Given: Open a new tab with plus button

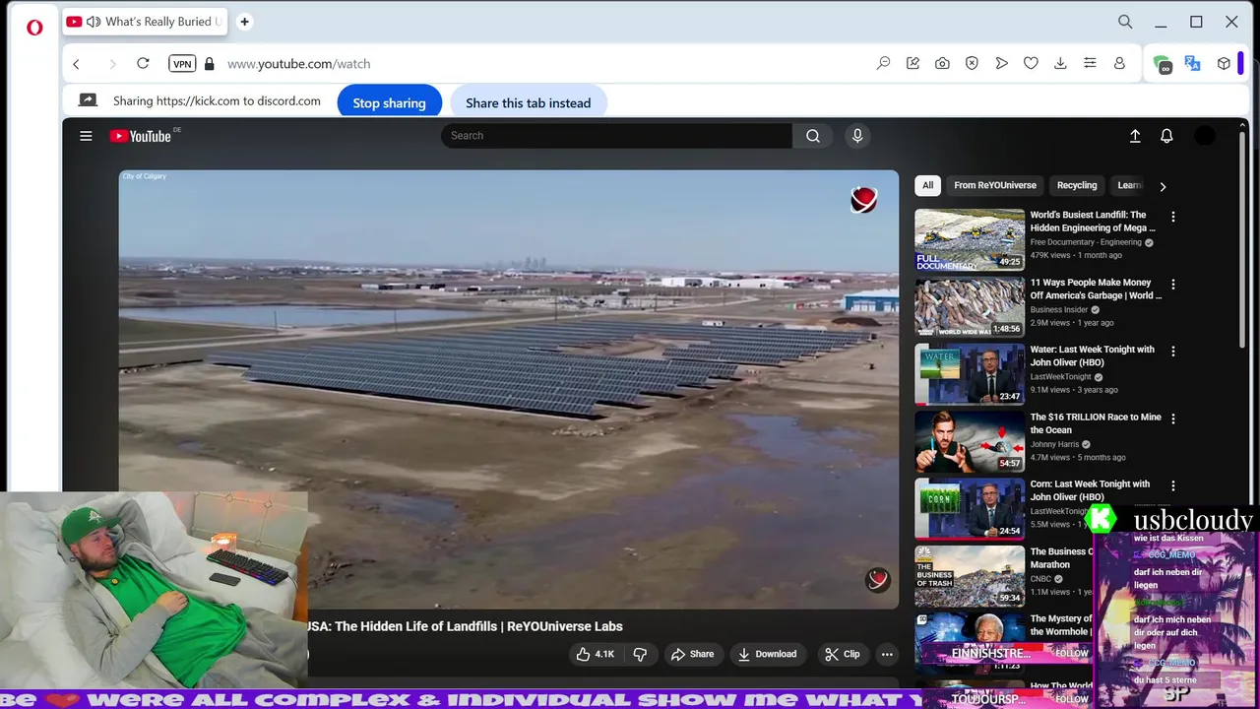Looking at the screenshot, I should 245,22.
